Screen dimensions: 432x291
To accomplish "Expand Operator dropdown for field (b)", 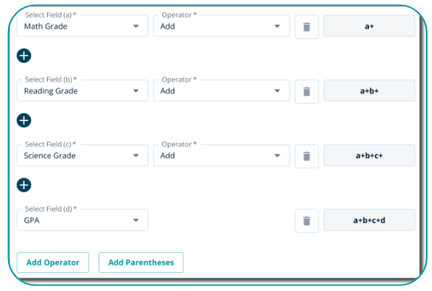I will click(221, 91).
